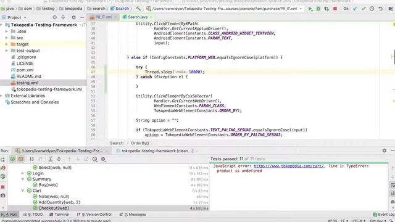Click the Thread.sleep line in the editor

[174, 72]
